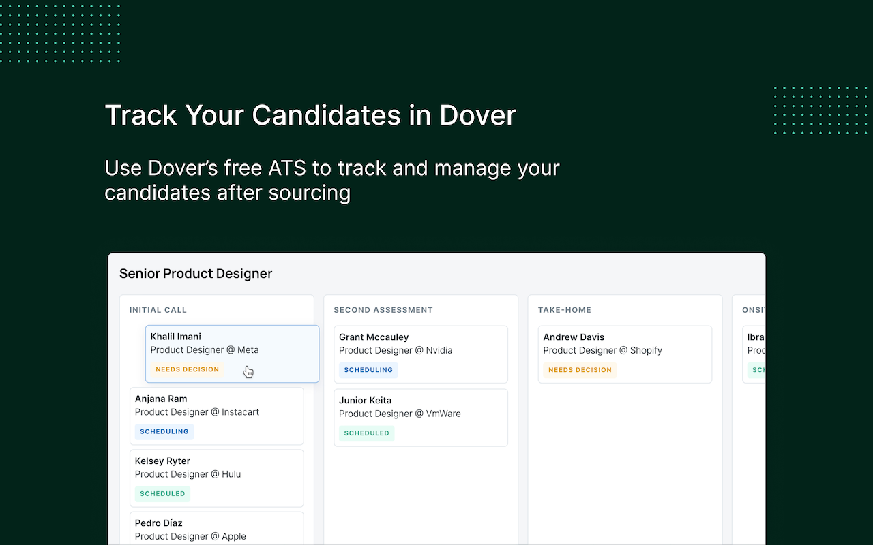Select Anjana Ram candidate name
Screen dimensions: 873x545
point(161,399)
